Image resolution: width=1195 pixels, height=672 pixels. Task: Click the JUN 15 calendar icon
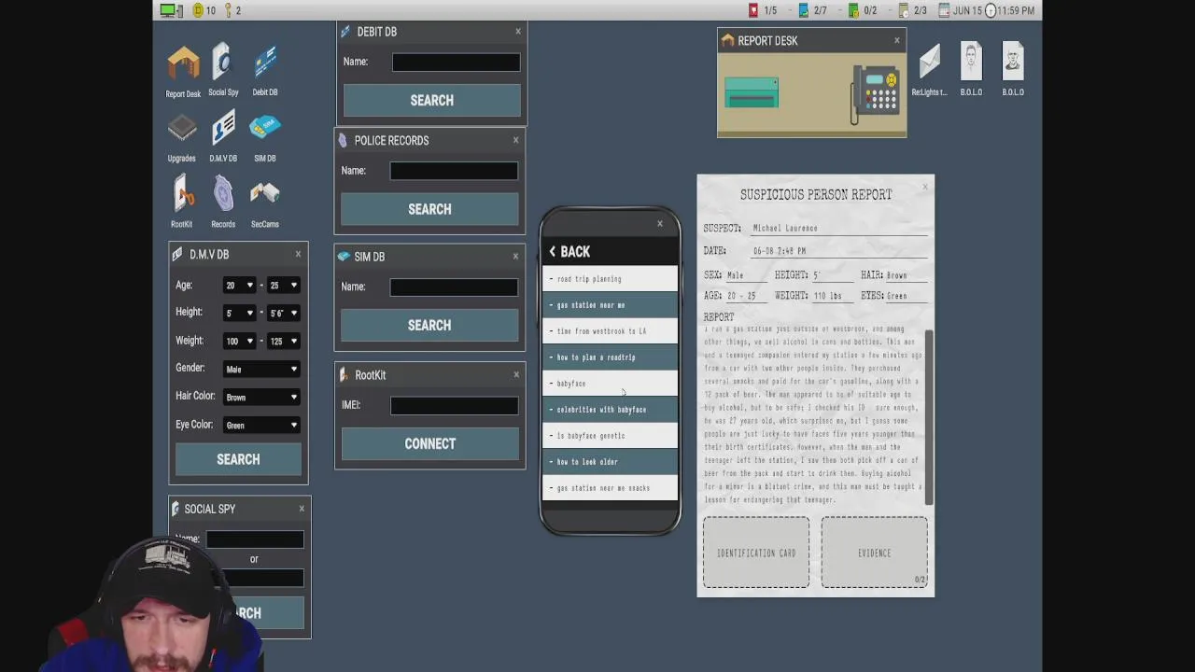coord(945,10)
